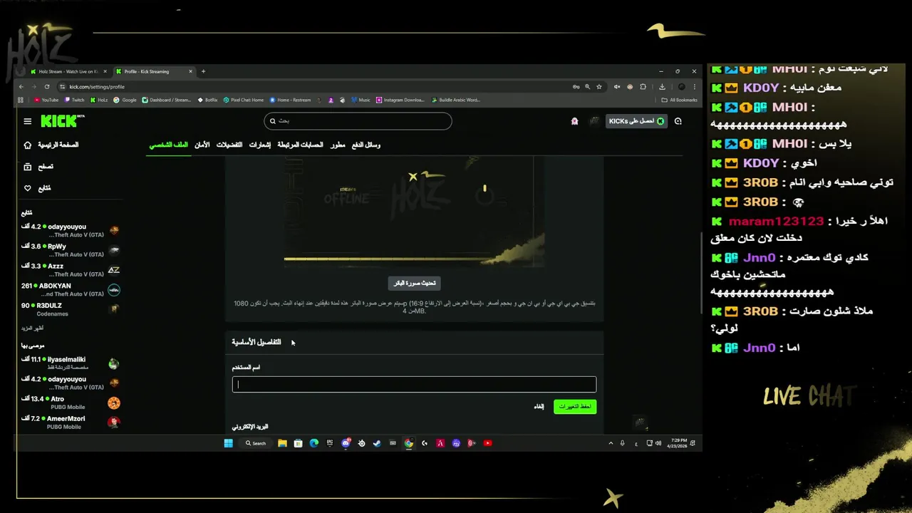
Task: Open the Chrome apps grid in the bookmarks bar
Action: tap(21, 100)
